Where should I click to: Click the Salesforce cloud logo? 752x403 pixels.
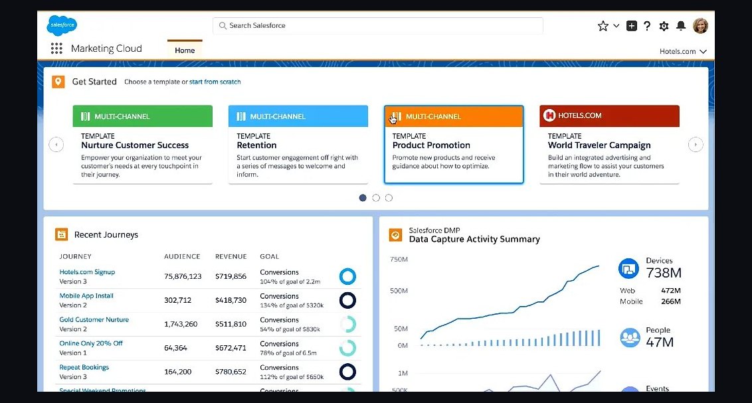pyautogui.click(x=62, y=25)
